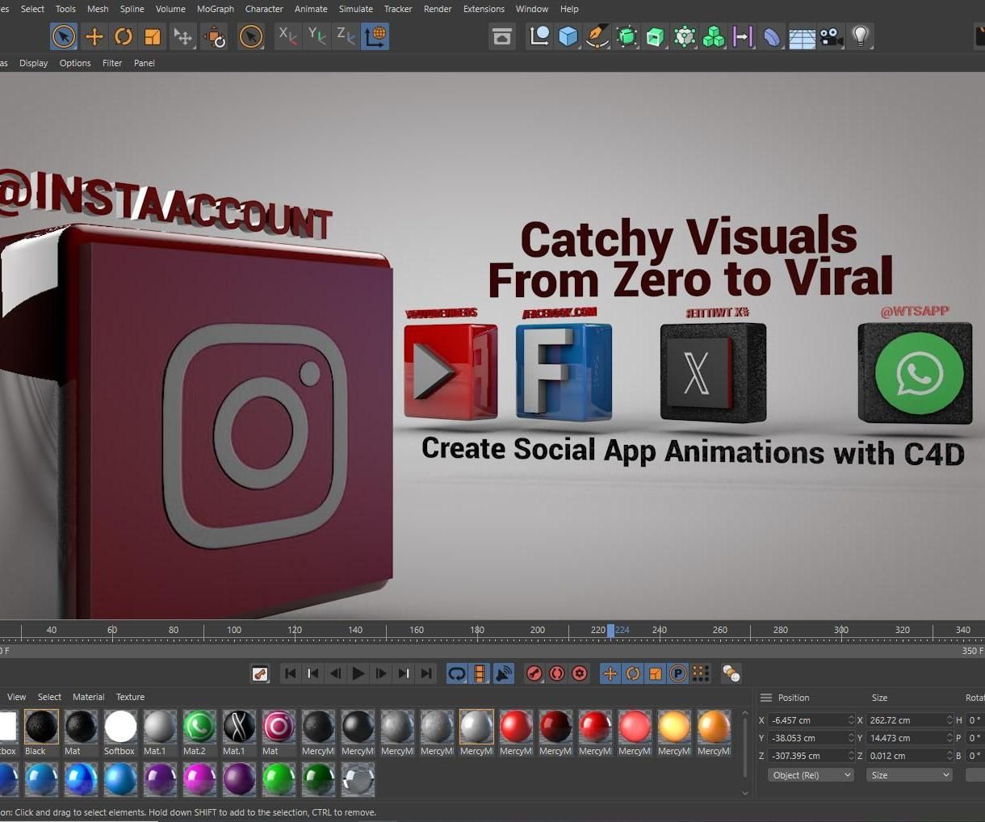The image size is (985, 822).
Task: Toggle Z-axis lock
Action: click(x=346, y=36)
